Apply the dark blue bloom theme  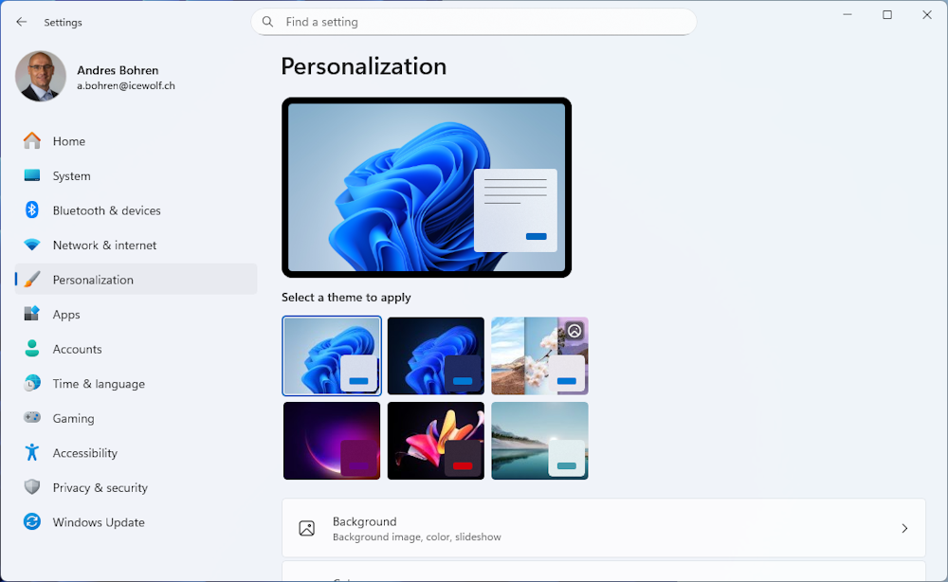(x=436, y=355)
